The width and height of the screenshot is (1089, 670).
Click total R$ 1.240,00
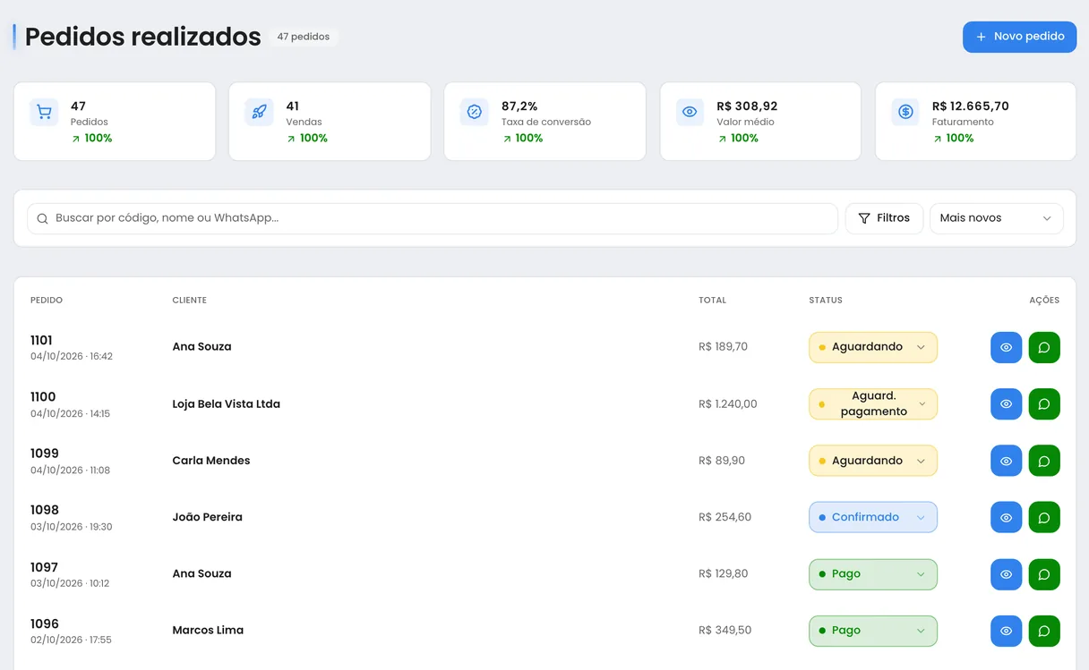click(x=728, y=404)
